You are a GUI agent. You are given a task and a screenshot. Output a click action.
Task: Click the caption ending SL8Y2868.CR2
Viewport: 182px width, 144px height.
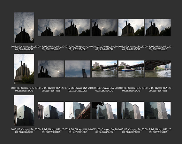[x=24, y=131]
